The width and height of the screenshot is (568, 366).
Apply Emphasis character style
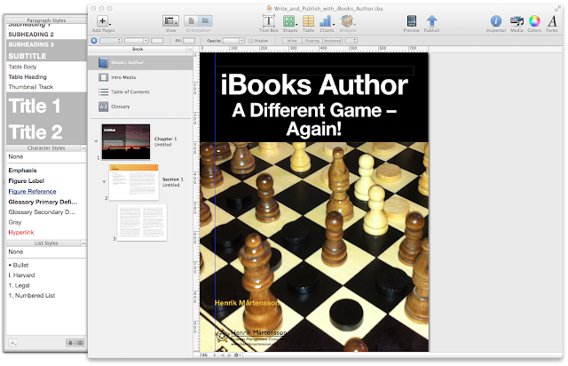46,171
